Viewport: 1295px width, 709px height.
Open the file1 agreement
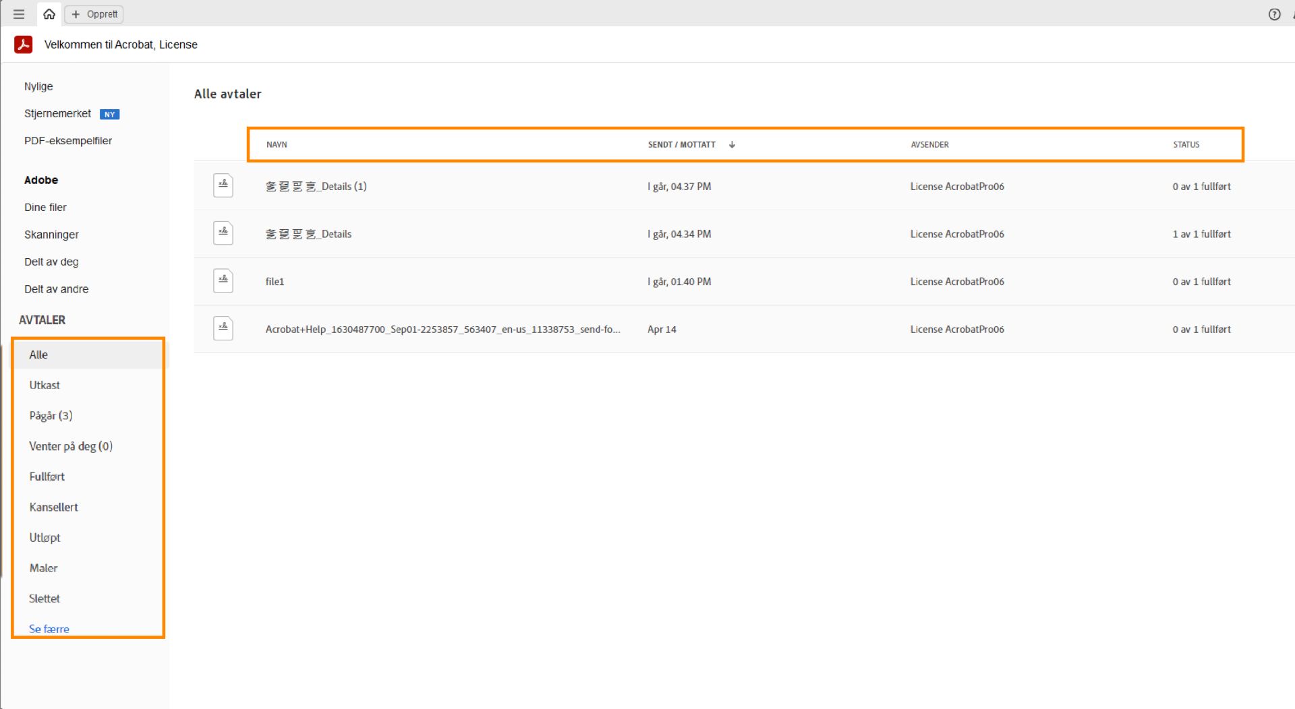click(275, 282)
